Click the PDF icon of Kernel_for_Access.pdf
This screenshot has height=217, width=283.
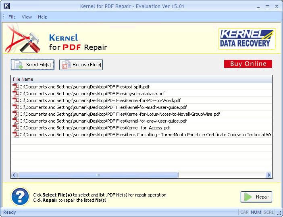[x=16, y=128]
